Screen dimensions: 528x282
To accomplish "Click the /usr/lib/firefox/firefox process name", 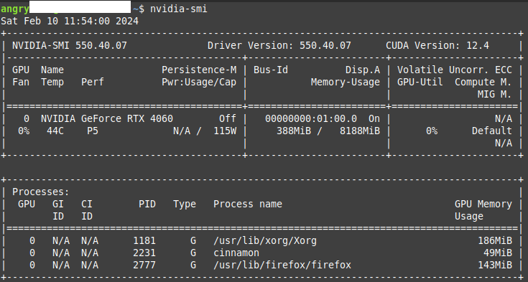I will [x=282, y=265].
